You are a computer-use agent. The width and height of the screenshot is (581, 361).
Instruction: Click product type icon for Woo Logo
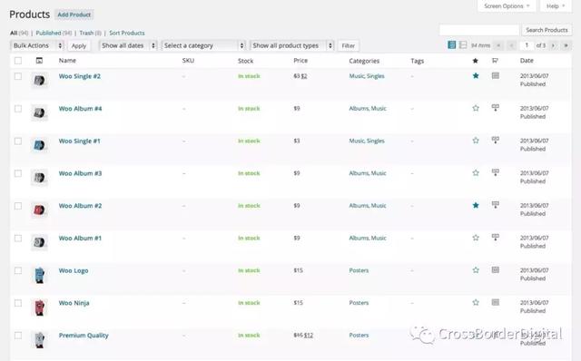[x=496, y=270]
